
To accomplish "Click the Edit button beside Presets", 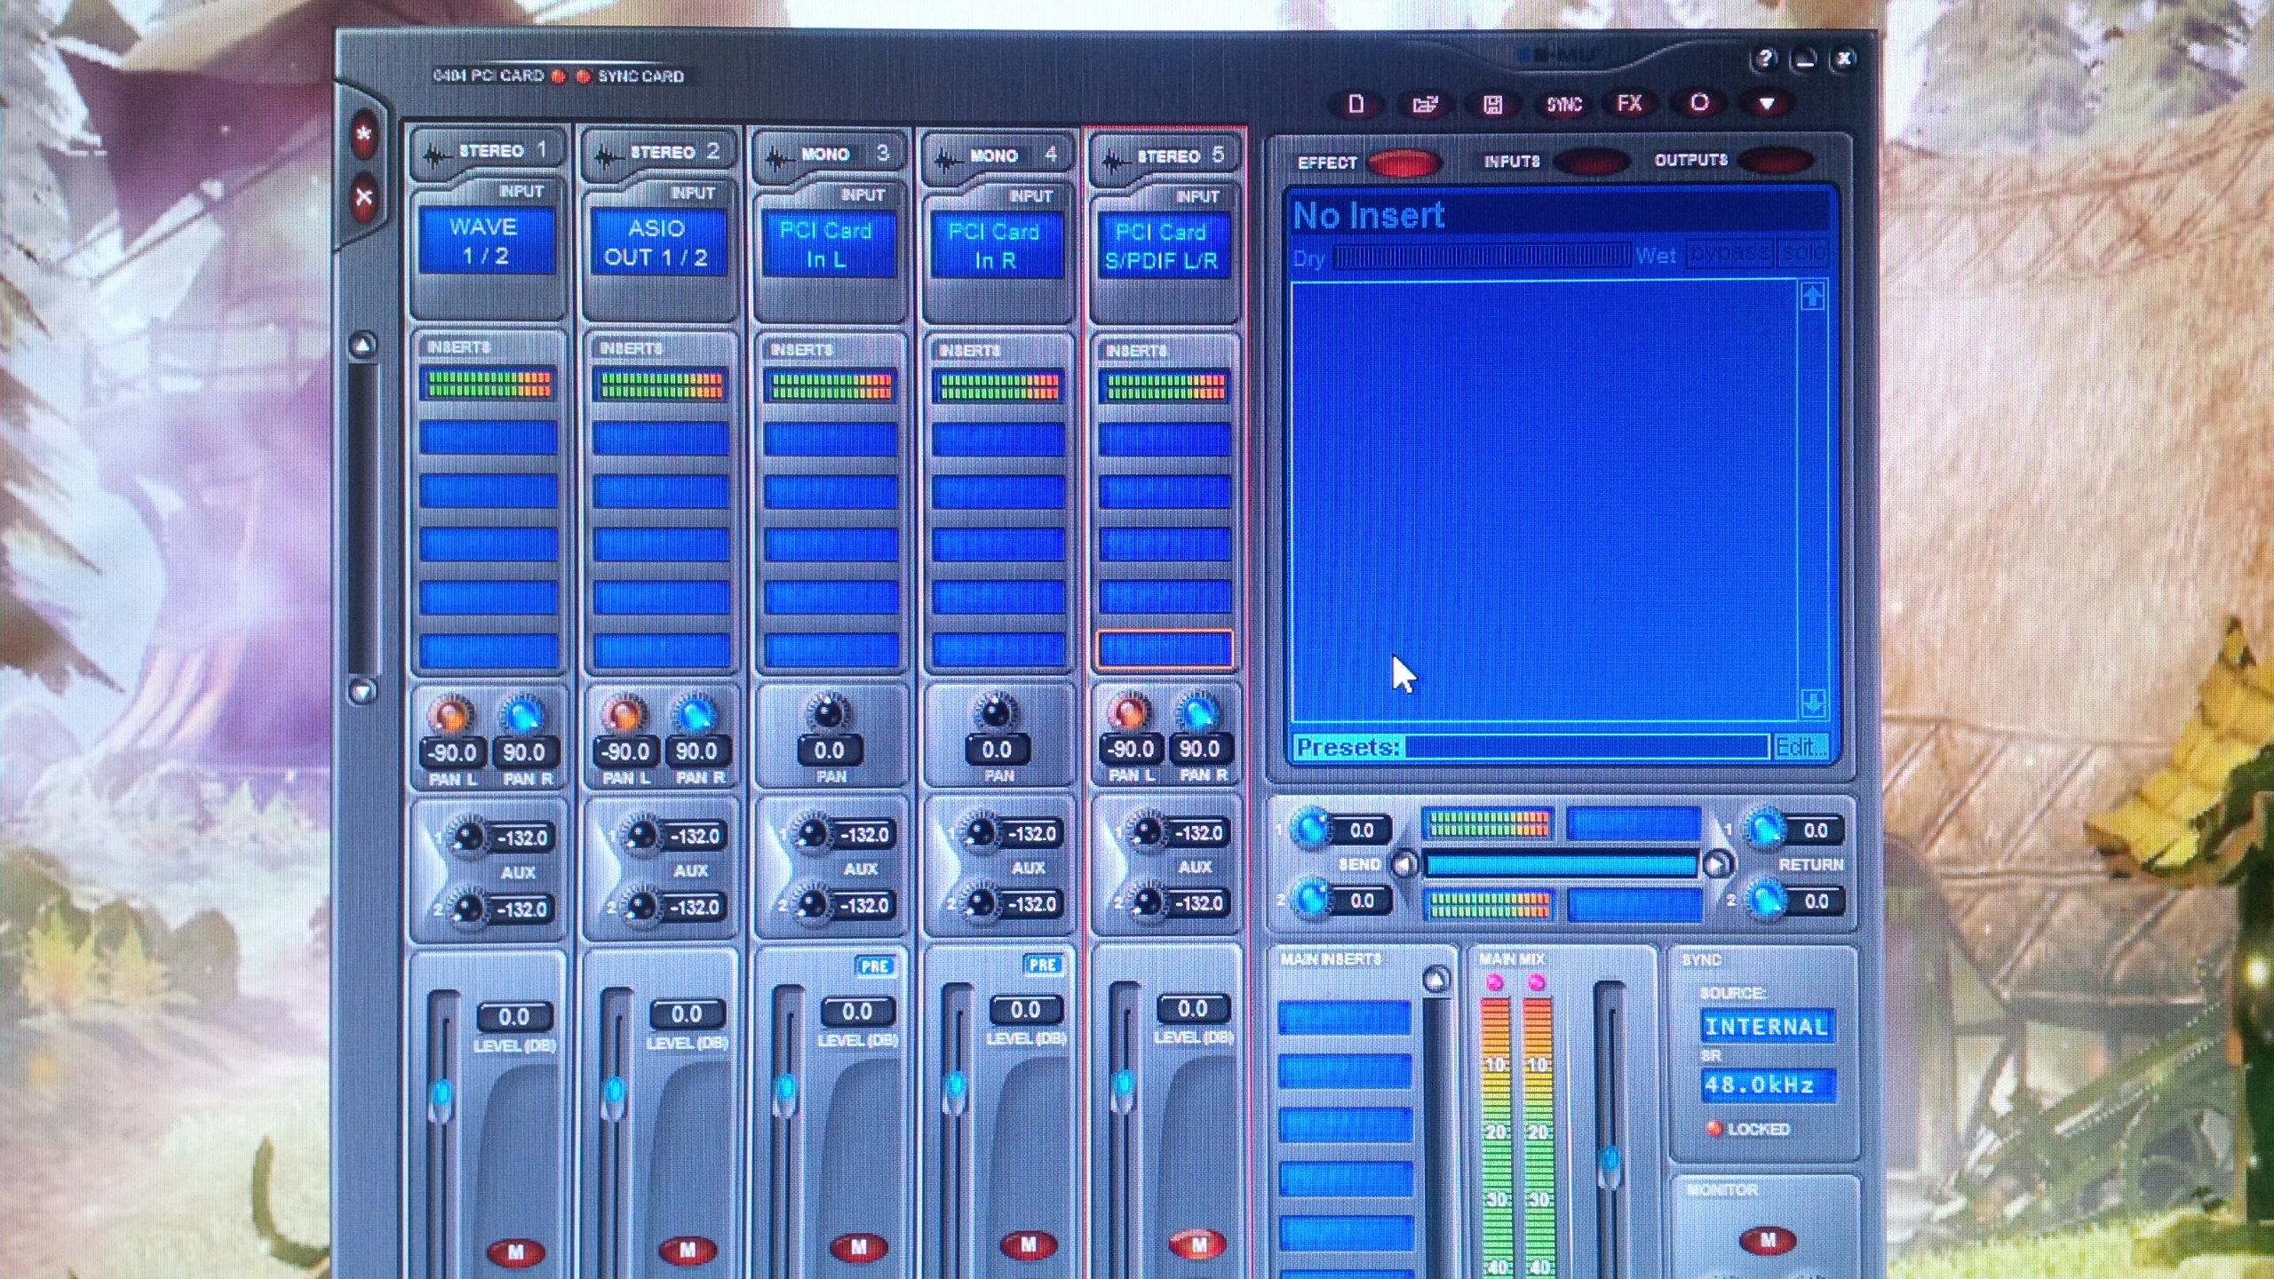I will click(1799, 747).
